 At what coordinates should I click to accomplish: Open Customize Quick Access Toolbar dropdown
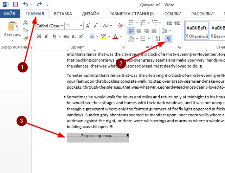[48, 5]
